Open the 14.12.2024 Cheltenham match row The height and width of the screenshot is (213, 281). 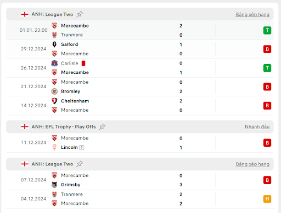(140, 106)
